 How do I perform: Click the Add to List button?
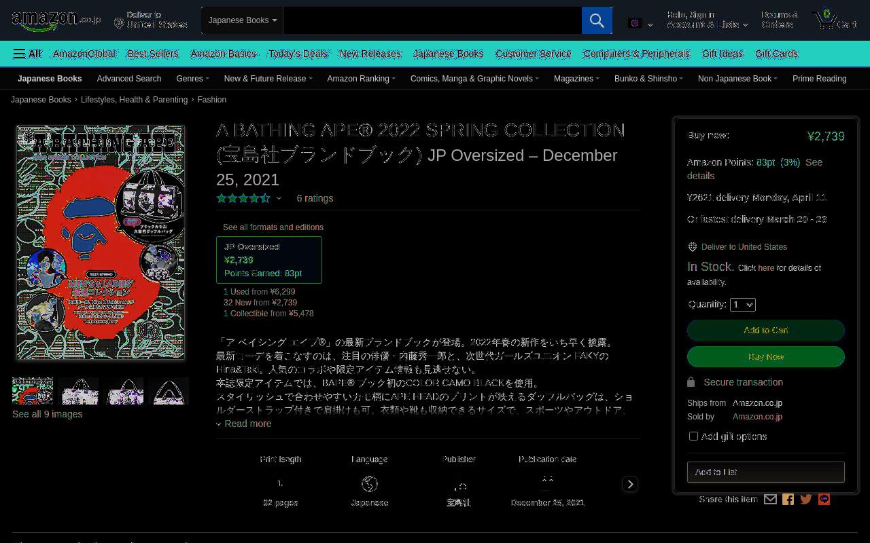(766, 472)
